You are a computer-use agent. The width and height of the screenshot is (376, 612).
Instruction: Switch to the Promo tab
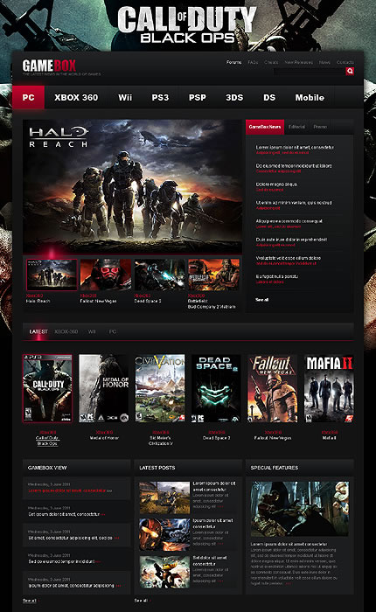(320, 127)
